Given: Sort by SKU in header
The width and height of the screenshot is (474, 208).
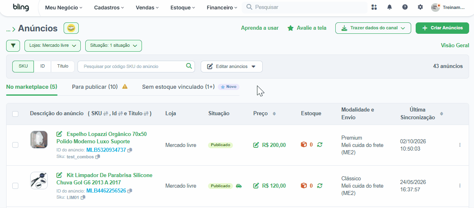Looking at the screenshot, I should point(106,114).
